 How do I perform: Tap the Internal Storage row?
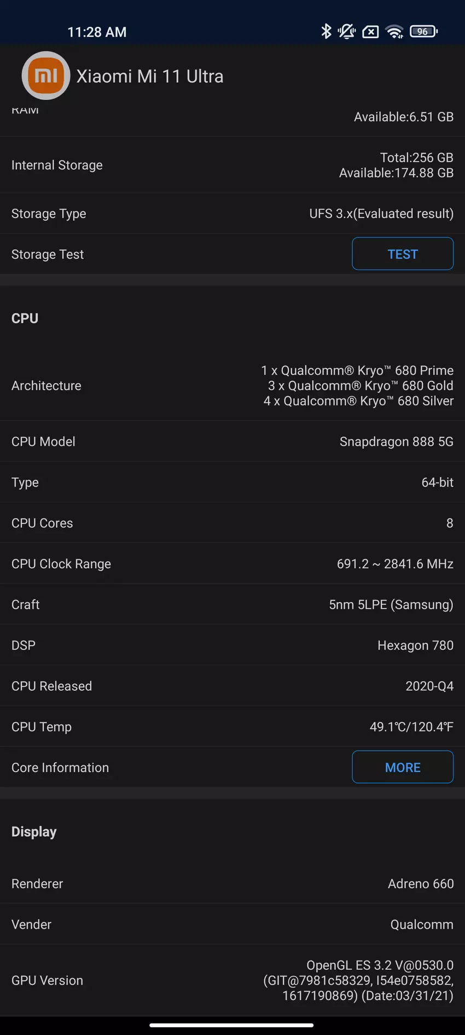coord(233,165)
